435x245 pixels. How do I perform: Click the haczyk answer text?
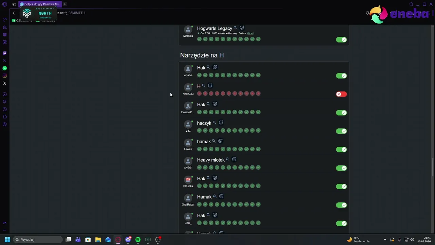(x=204, y=123)
